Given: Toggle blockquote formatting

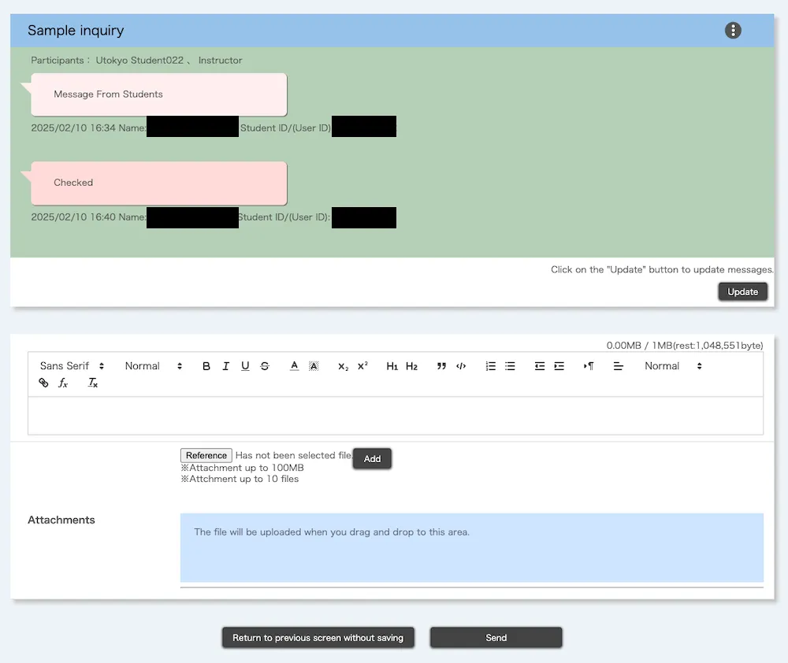Looking at the screenshot, I should [x=441, y=366].
